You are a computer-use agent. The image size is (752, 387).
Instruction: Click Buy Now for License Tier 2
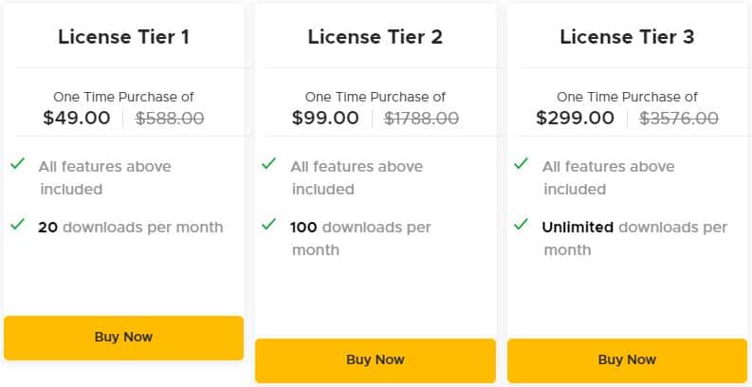[376, 360]
